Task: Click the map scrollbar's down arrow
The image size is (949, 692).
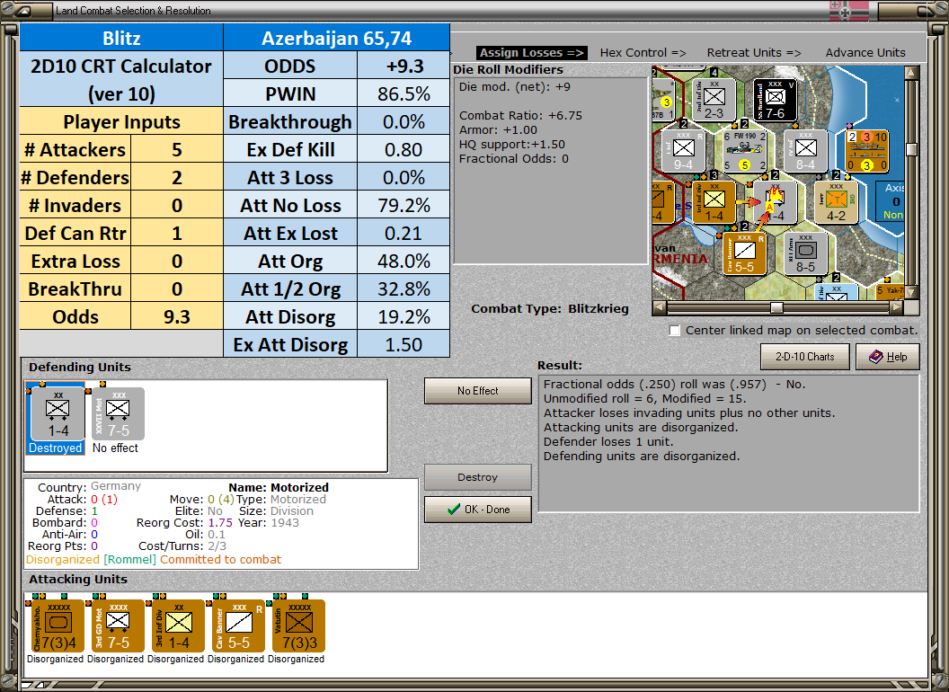Action: coord(911,292)
